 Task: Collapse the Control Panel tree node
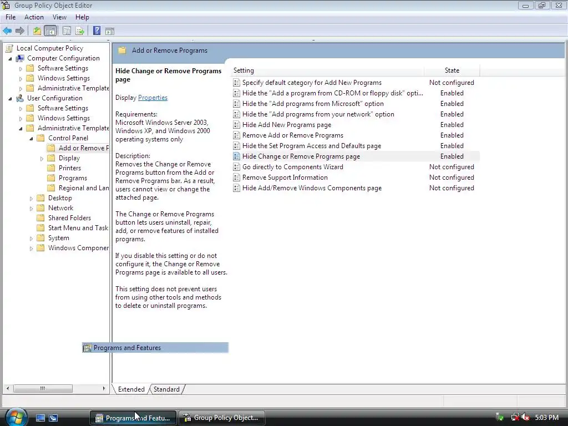click(31, 138)
